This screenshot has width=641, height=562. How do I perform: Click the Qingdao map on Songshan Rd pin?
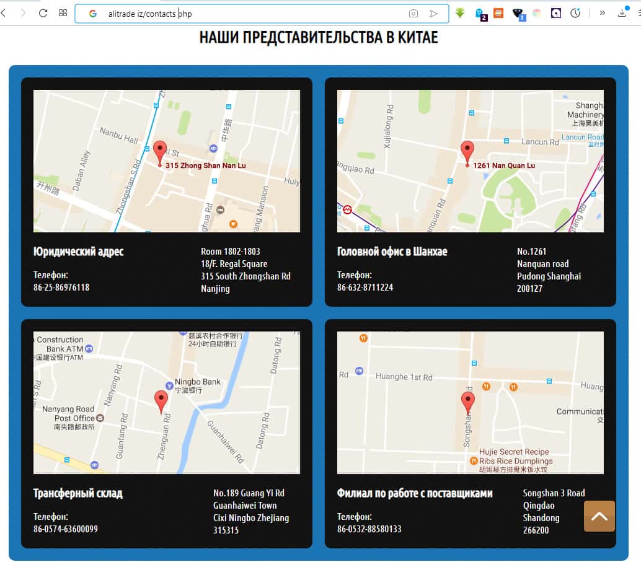[468, 402]
